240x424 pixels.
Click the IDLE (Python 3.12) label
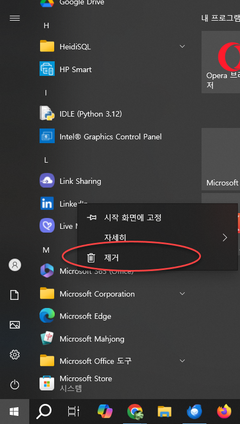[91, 114]
